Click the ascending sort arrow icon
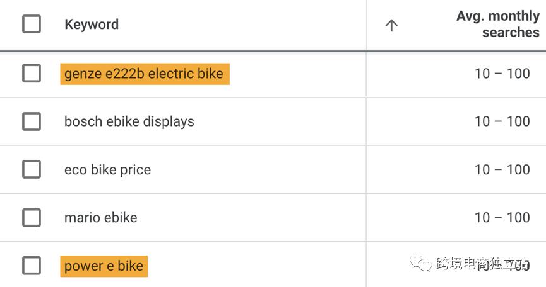The image size is (546, 287). [x=391, y=25]
